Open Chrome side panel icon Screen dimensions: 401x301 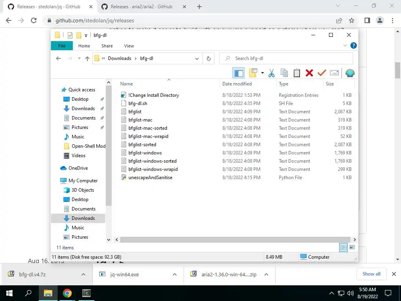(x=367, y=20)
